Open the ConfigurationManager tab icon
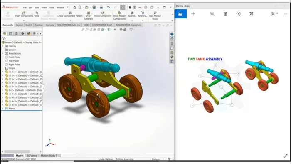This screenshot has height=164, width=291. [x=17, y=34]
